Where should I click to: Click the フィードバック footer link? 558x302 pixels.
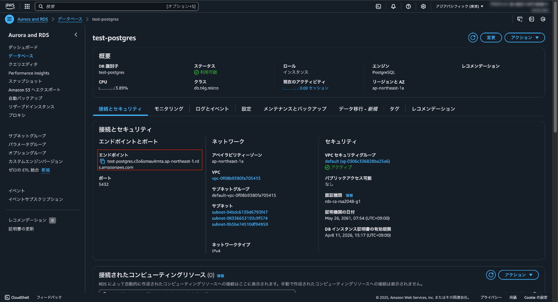pos(49,297)
